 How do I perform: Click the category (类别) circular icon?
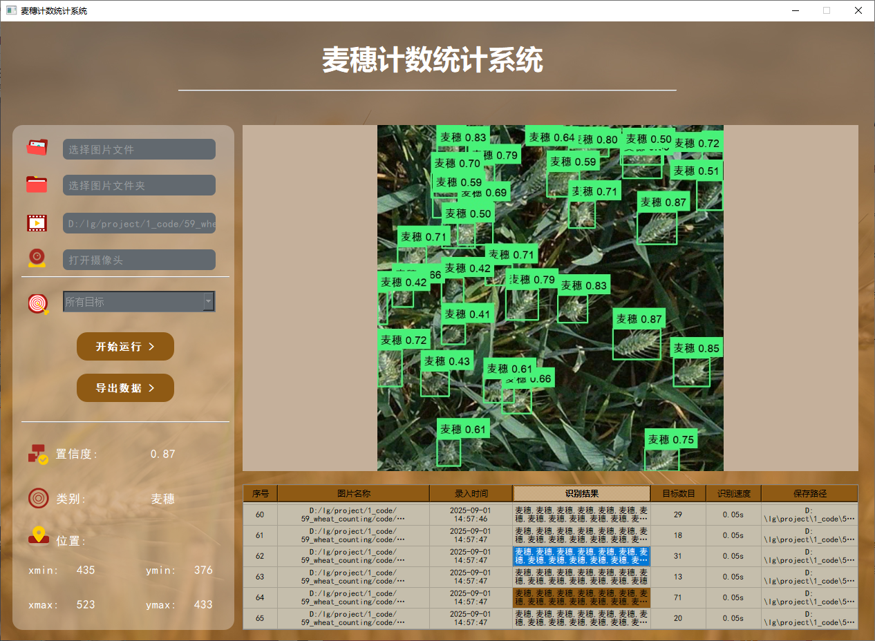[39, 498]
